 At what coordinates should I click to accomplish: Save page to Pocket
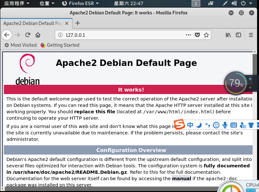[x=197, y=35]
